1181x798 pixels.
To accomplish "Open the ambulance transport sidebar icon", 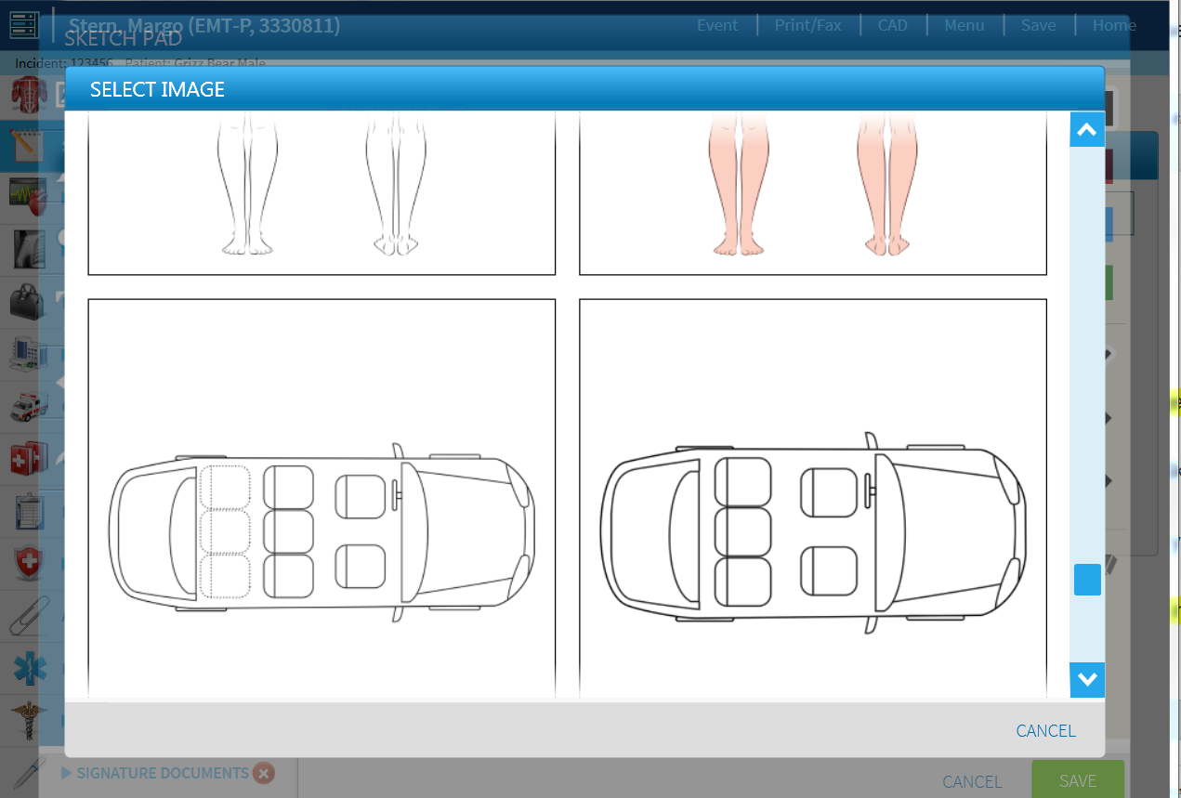I will (x=27, y=405).
